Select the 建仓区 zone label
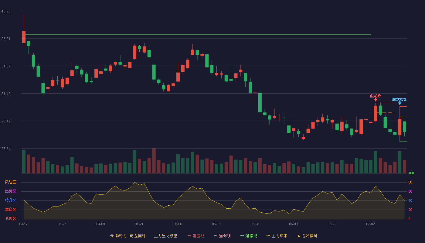425x243 pixels. click(x=10, y=210)
